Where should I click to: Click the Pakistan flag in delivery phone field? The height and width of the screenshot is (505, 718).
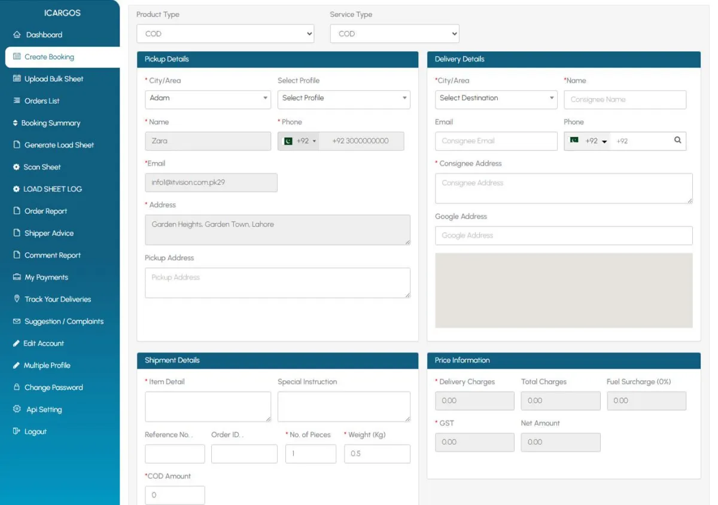(x=574, y=140)
